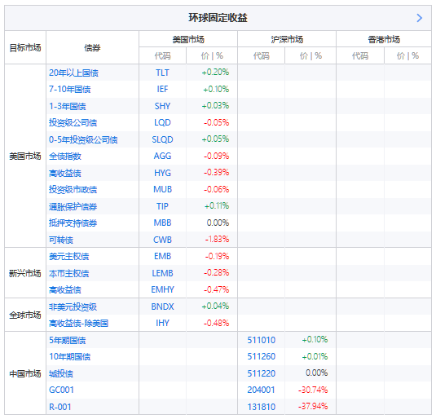Open the 城投债 link
The height and width of the screenshot is (419, 436).
(x=61, y=373)
